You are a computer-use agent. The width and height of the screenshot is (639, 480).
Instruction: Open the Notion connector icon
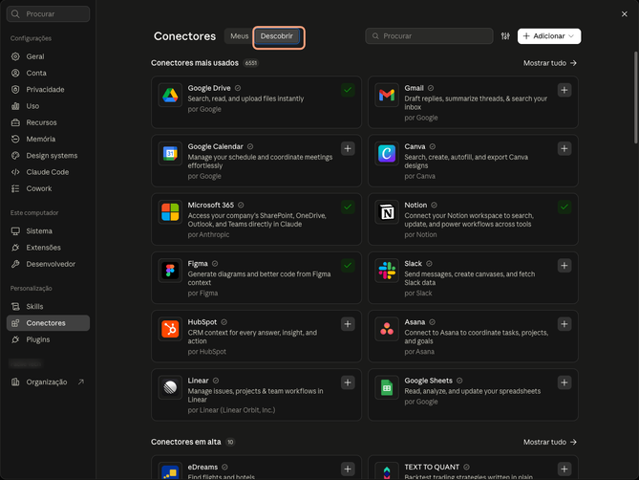387,212
